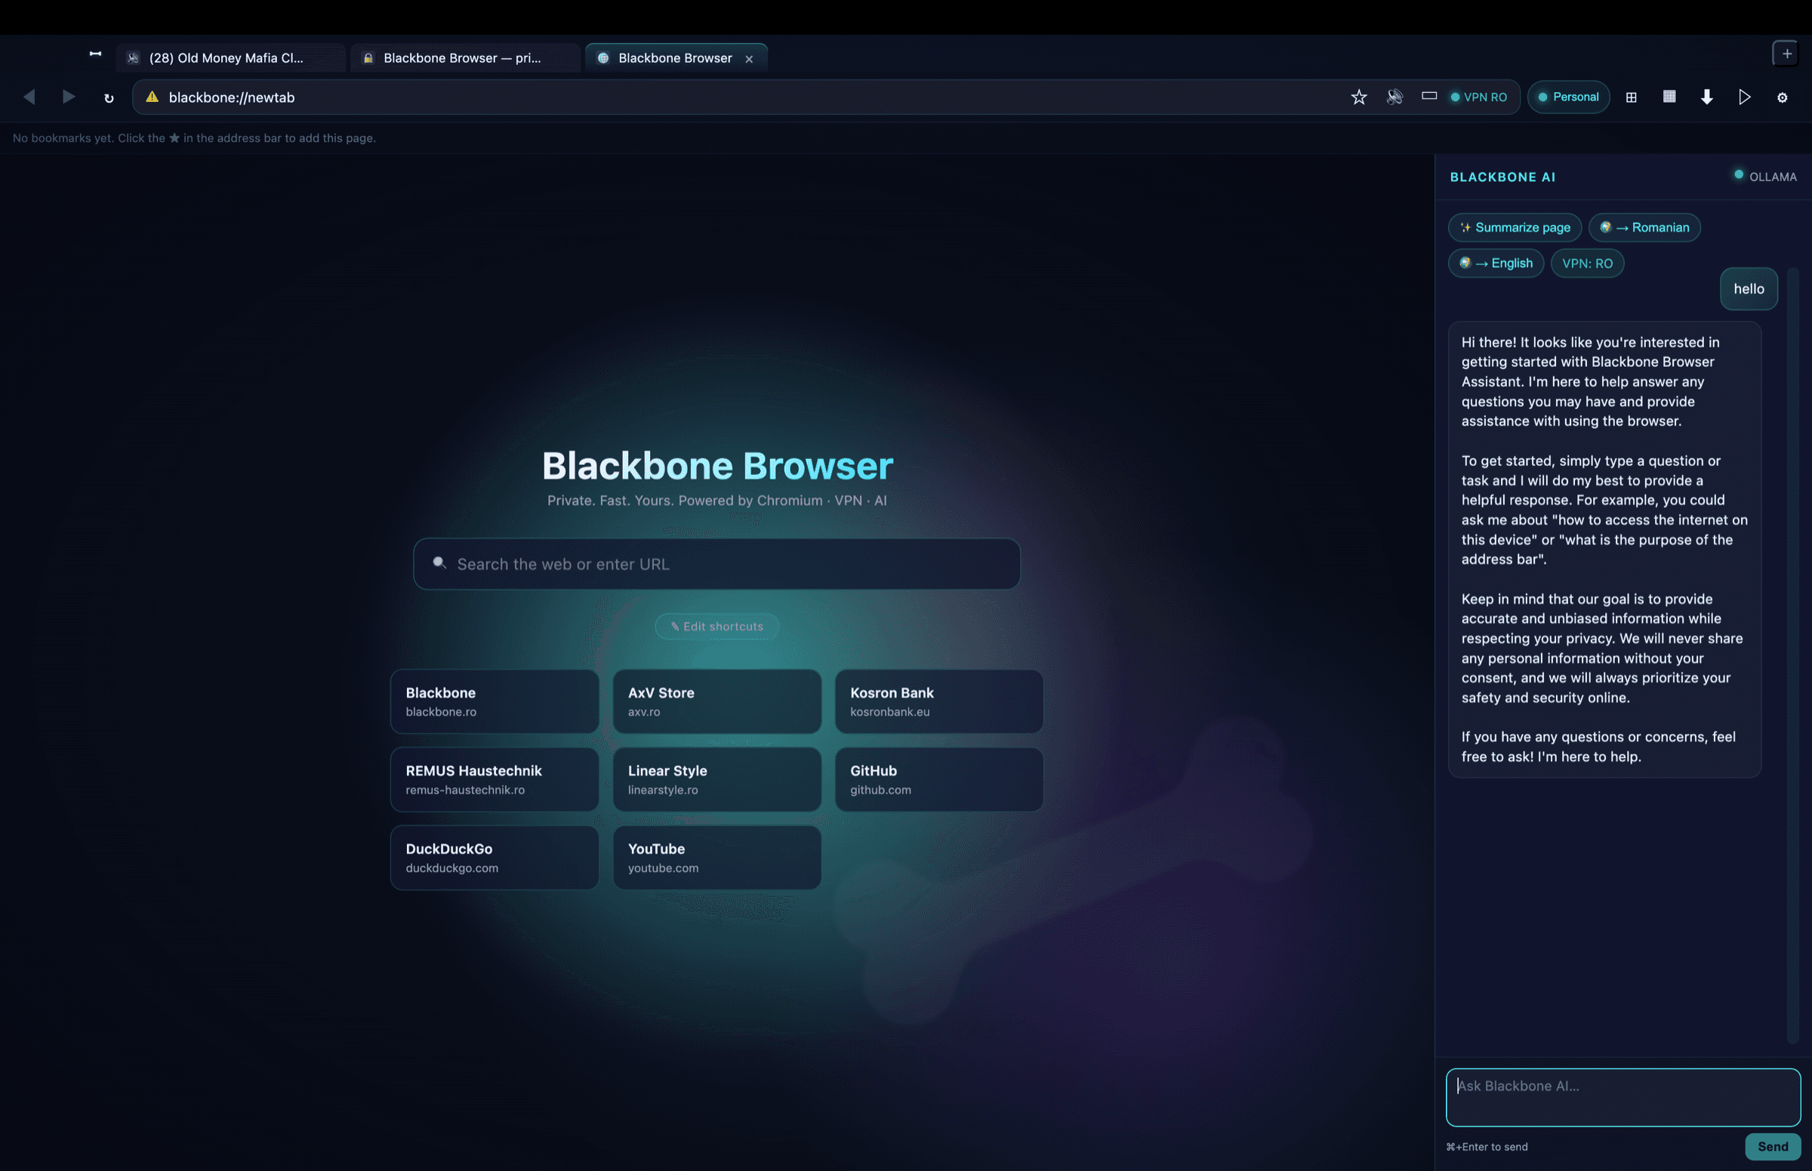Go forward with the right arrow button

(69, 97)
